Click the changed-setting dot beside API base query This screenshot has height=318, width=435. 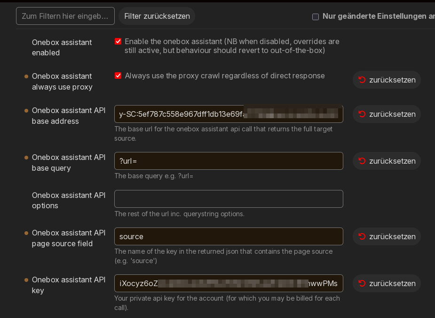tap(26, 158)
